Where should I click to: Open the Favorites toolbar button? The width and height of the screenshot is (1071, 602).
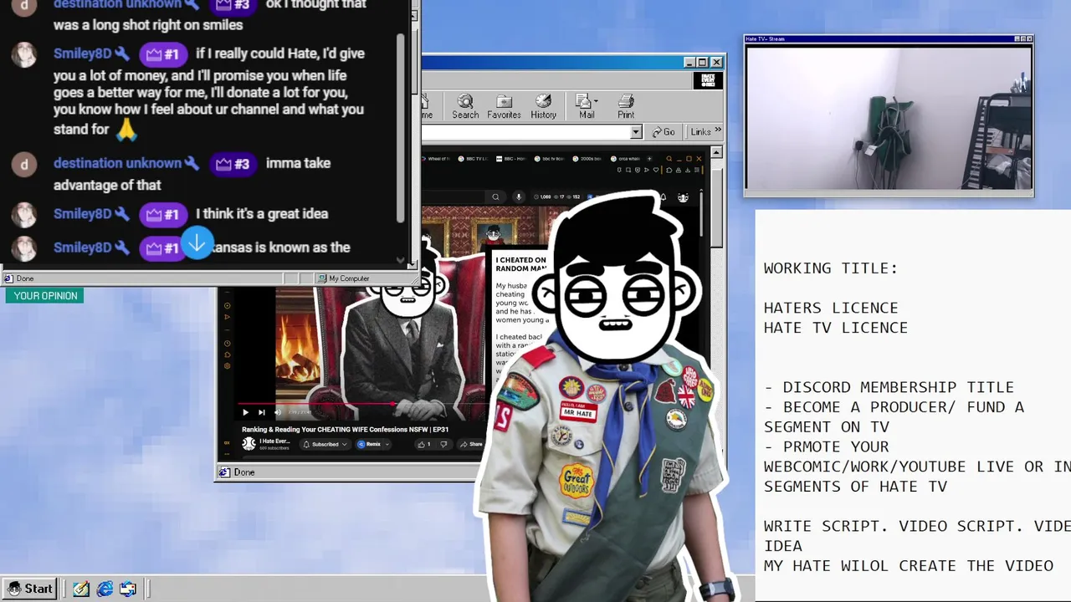point(504,106)
